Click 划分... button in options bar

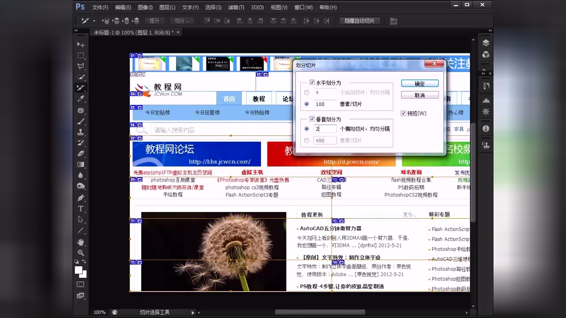click(x=182, y=21)
